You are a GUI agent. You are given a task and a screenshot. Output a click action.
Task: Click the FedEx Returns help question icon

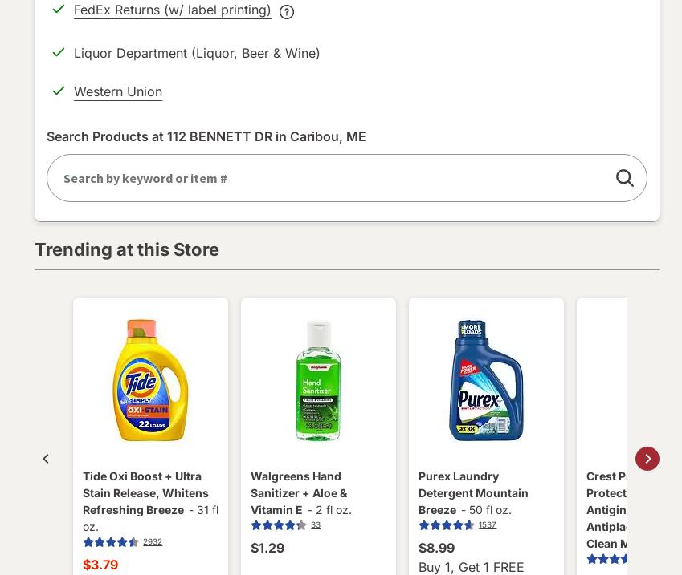287,12
